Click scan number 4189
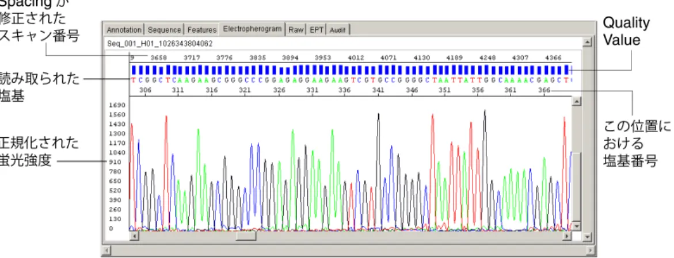 point(455,57)
